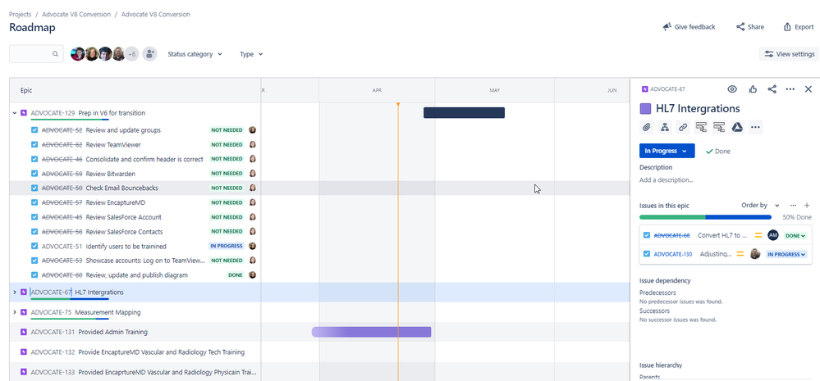
Task: Click the Provided Admin Training purple timeline bar
Action: 371,332
